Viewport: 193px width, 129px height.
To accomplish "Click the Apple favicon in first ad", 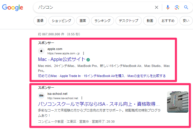I will coord(41,51).
